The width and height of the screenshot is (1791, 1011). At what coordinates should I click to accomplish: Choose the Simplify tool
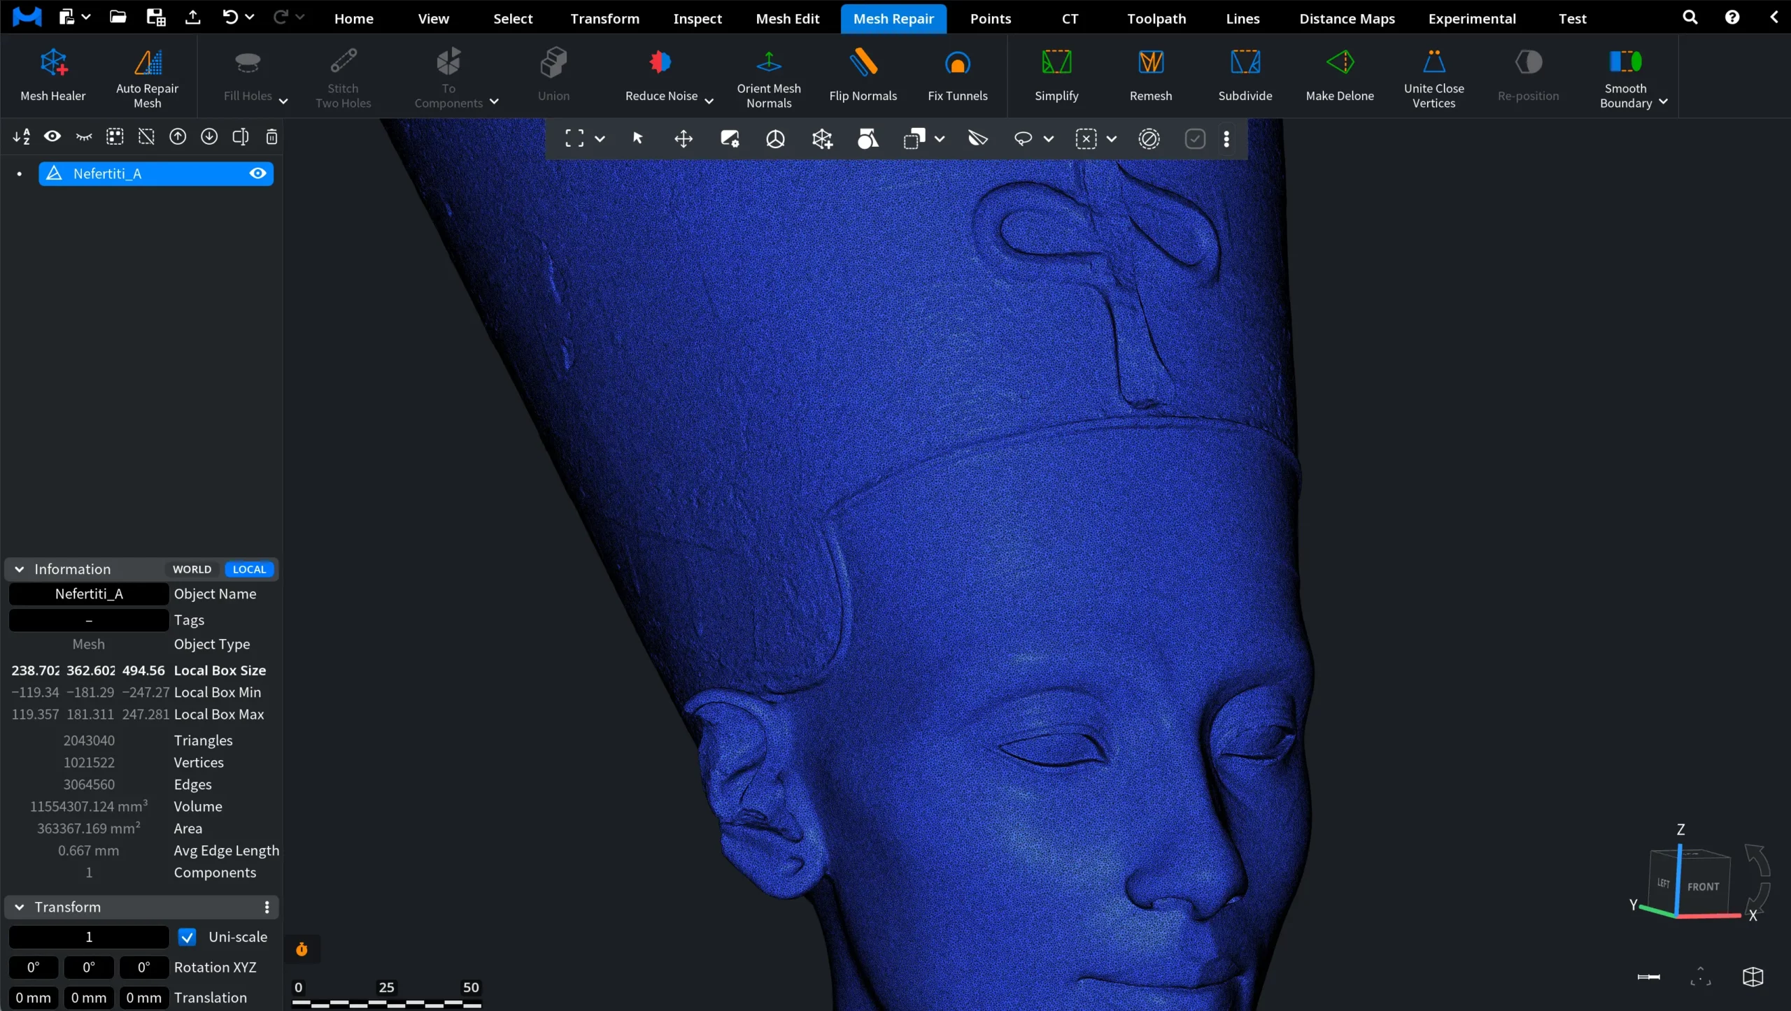(x=1056, y=76)
